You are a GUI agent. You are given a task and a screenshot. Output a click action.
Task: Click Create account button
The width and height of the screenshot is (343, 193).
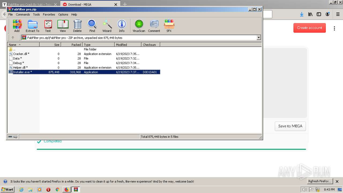click(310, 28)
